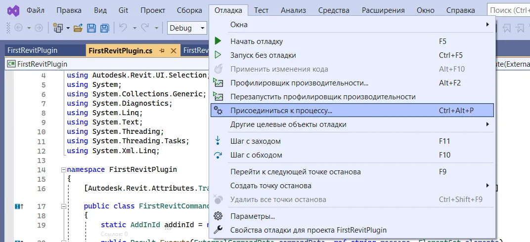The image size is (530, 242).
Task: Choose Шаг с обходом
Action: [353, 155]
